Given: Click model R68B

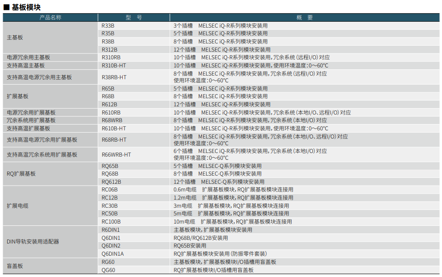Looking at the screenshot, I should [108, 96].
